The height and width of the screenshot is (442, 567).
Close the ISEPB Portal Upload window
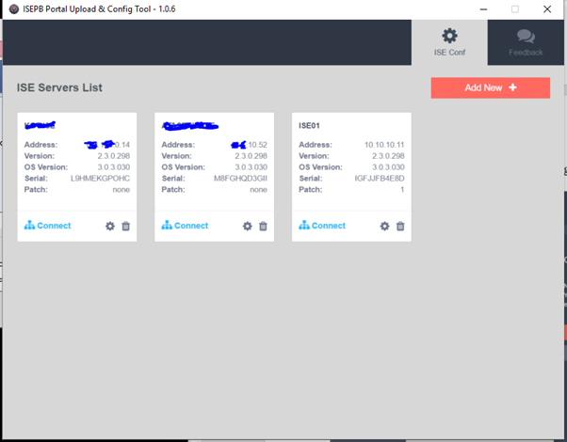(547, 9)
